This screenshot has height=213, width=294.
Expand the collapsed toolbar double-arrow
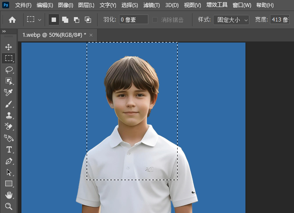point(4,32)
